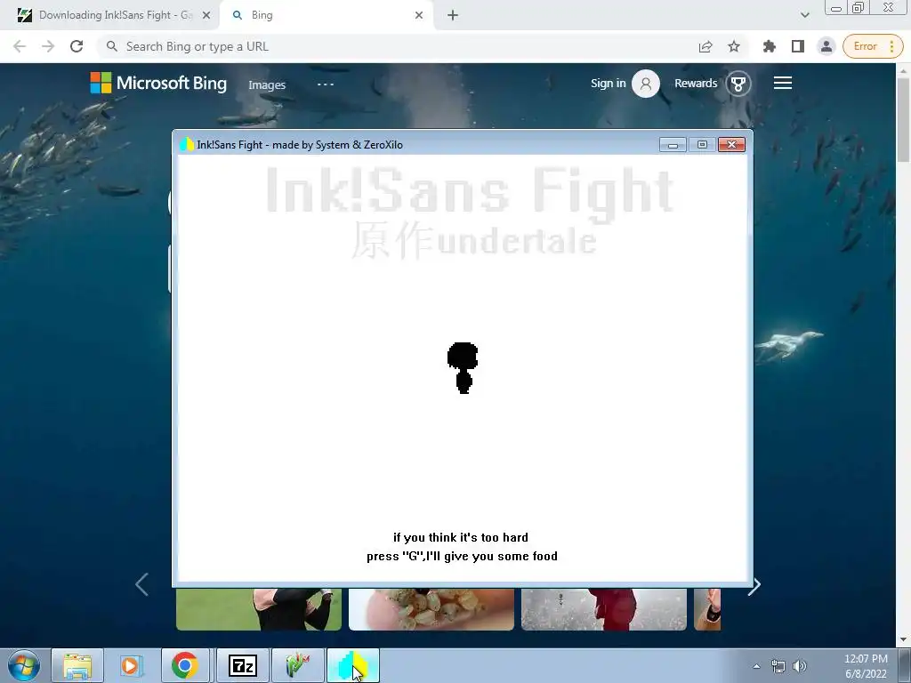This screenshot has width=911, height=683.
Task: Select Ink!Sans Fight taskbar button
Action: pos(352,665)
